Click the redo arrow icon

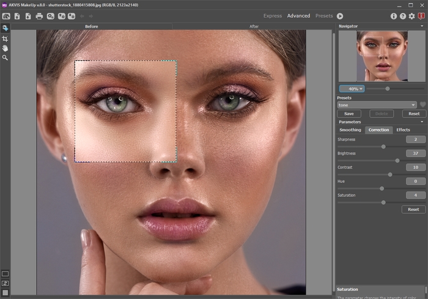coord(91,17)
